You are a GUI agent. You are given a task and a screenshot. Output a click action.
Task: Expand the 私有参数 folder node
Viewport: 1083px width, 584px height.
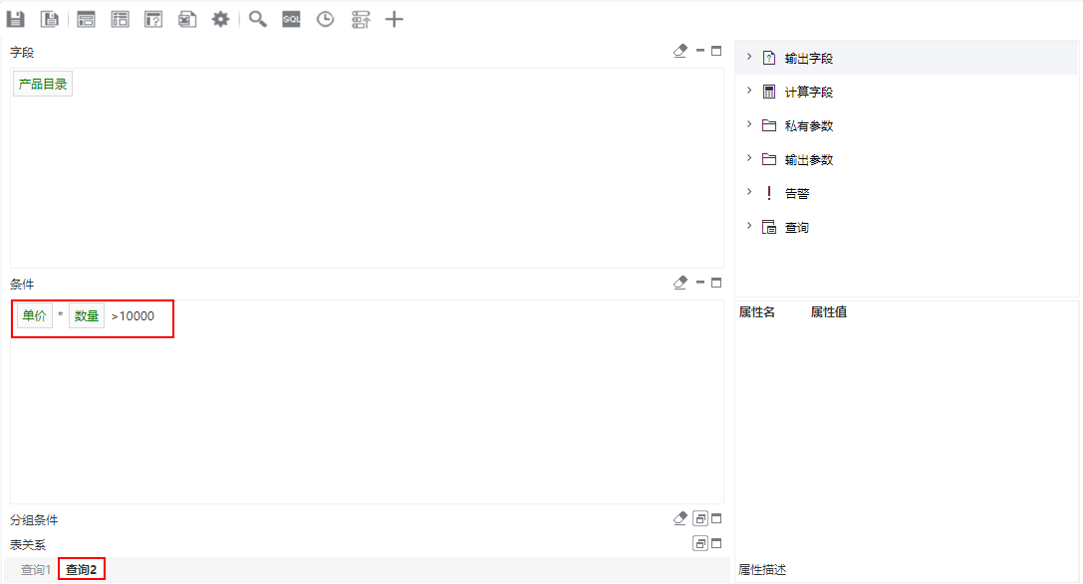749,124
